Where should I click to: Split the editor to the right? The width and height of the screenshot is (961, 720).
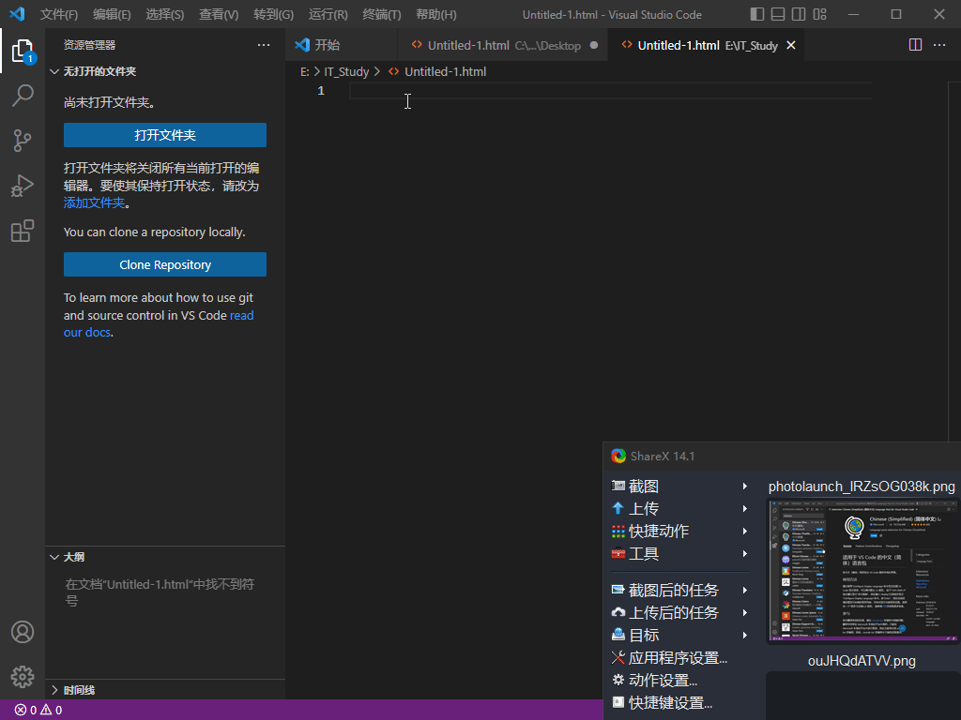point(915,45)
